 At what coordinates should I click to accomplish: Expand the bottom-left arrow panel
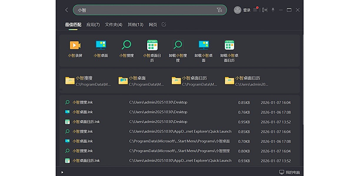(62, 172)
